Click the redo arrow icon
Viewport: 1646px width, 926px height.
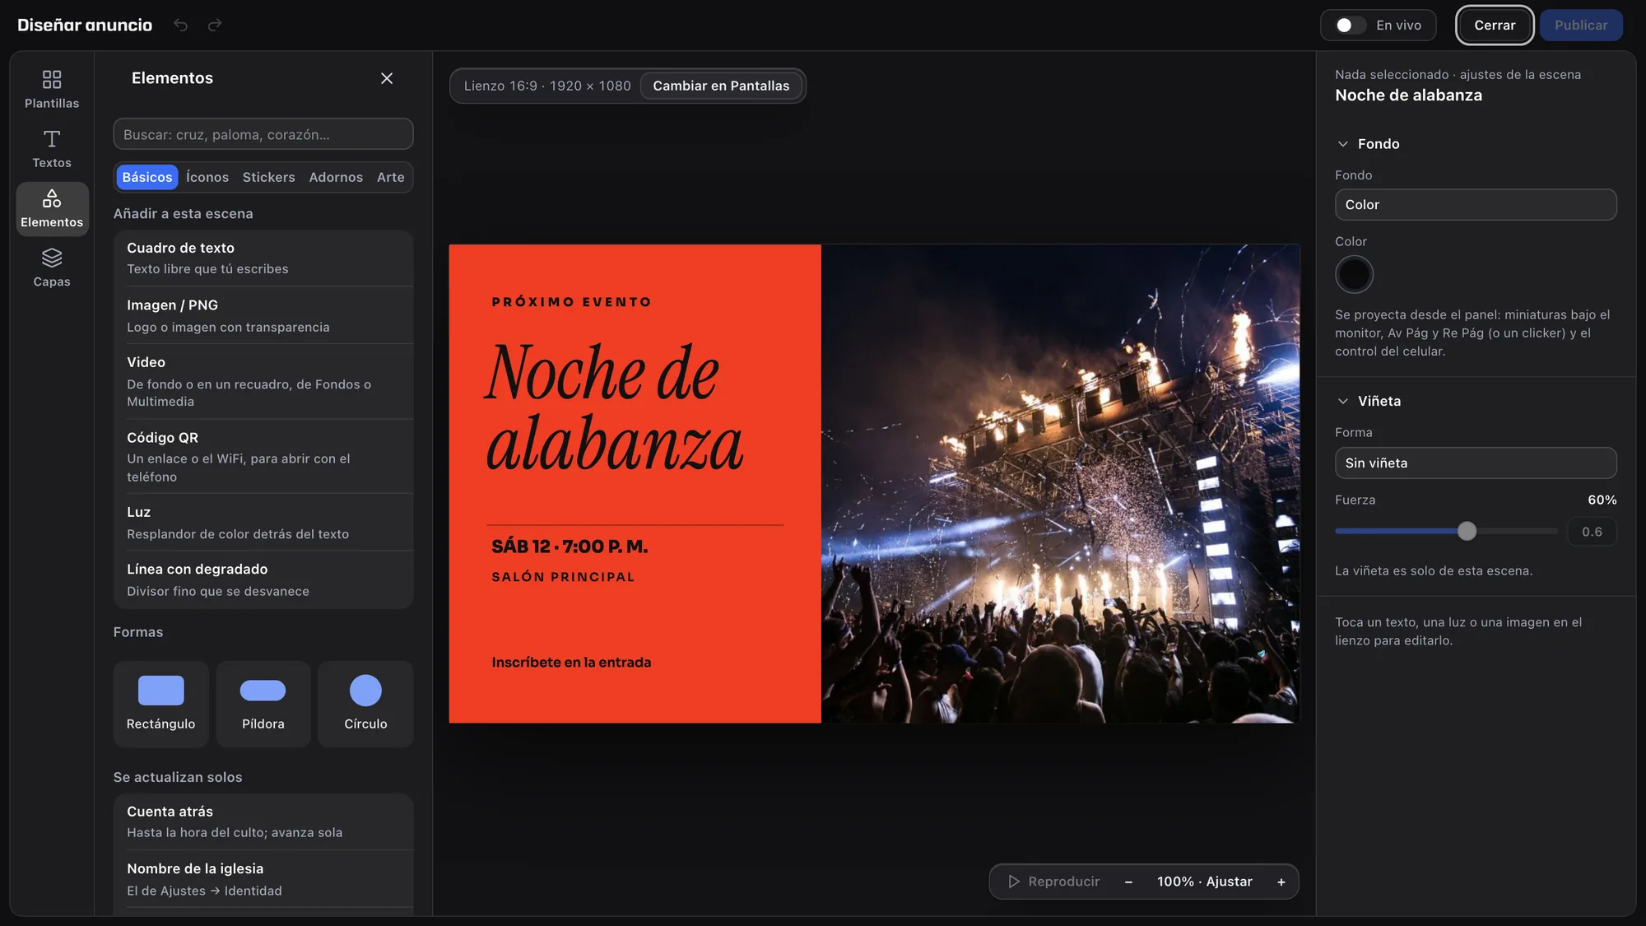tap(215, 25)
